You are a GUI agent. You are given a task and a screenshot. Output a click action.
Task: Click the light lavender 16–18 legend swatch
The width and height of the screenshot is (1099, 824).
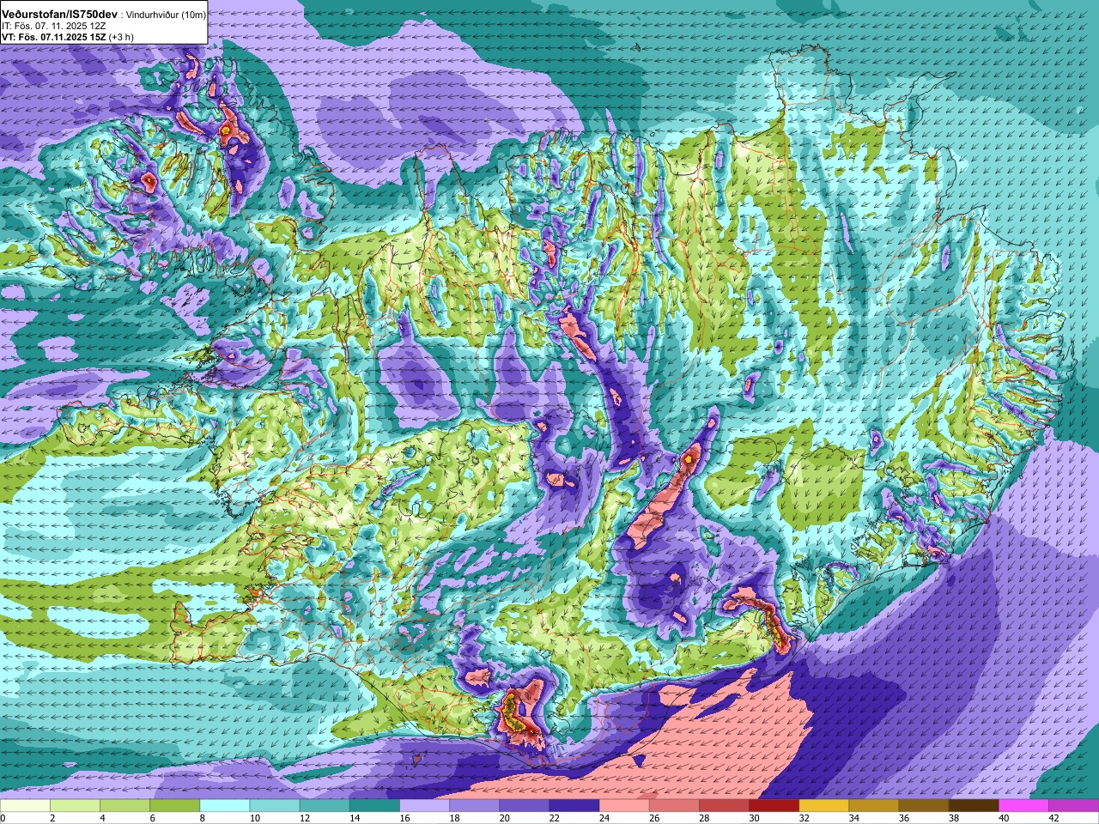coord(425,806)
